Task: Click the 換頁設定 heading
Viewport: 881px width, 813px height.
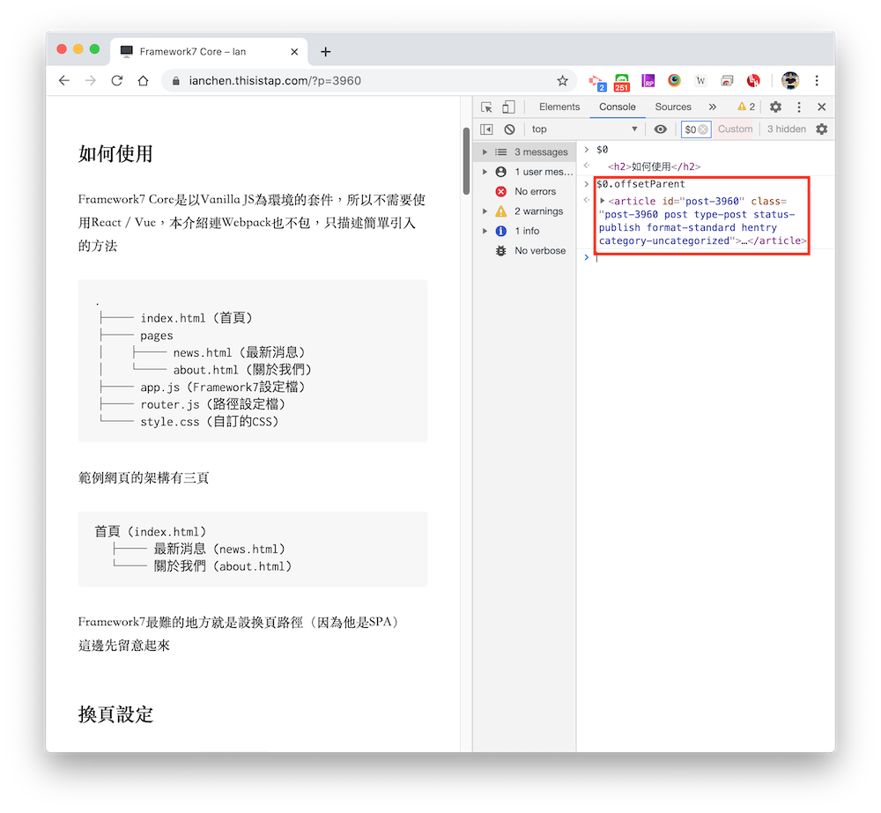Action: click(115, 714)
